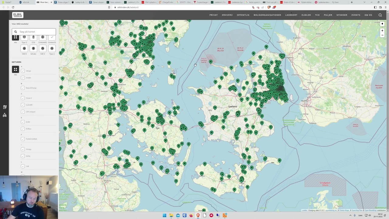
Task: Uncheck the Circle K network checkbox
Action: point(23,98)
